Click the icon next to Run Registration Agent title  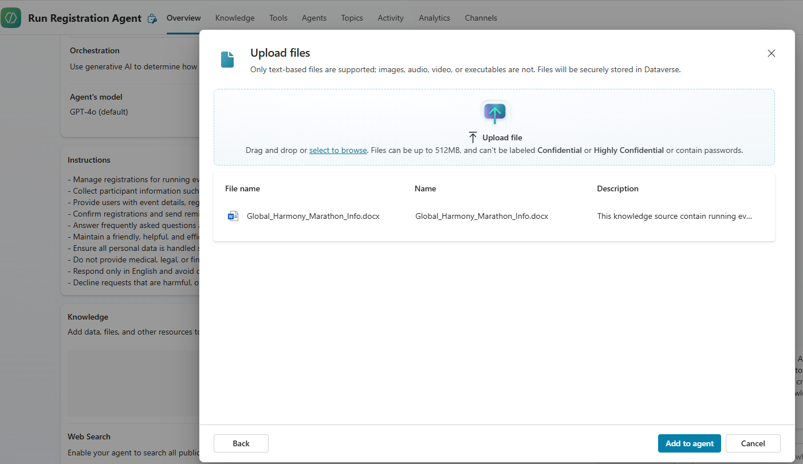tap(152, 18)
